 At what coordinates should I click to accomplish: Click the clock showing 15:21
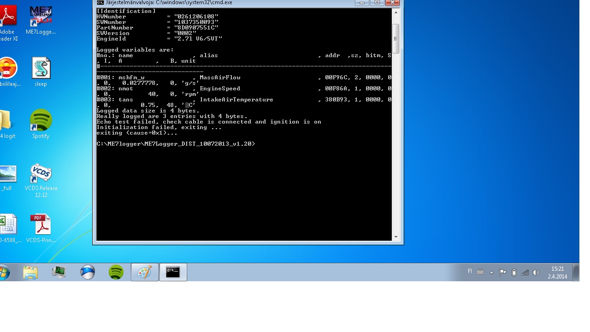[x=557, y=273]
